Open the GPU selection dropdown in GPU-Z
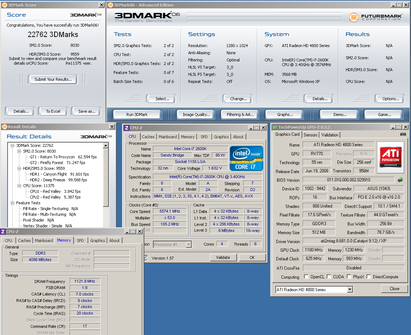This screenshot has width=411, height=335. click(350, 289)
